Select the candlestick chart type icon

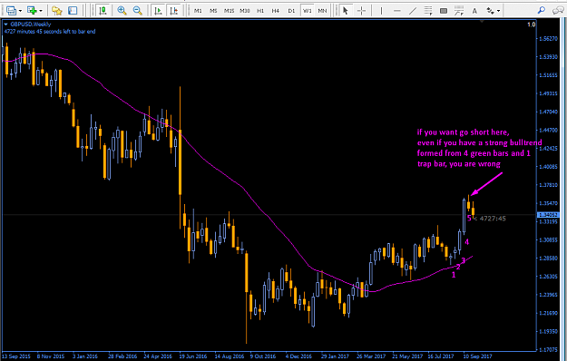tap(103, 11)
